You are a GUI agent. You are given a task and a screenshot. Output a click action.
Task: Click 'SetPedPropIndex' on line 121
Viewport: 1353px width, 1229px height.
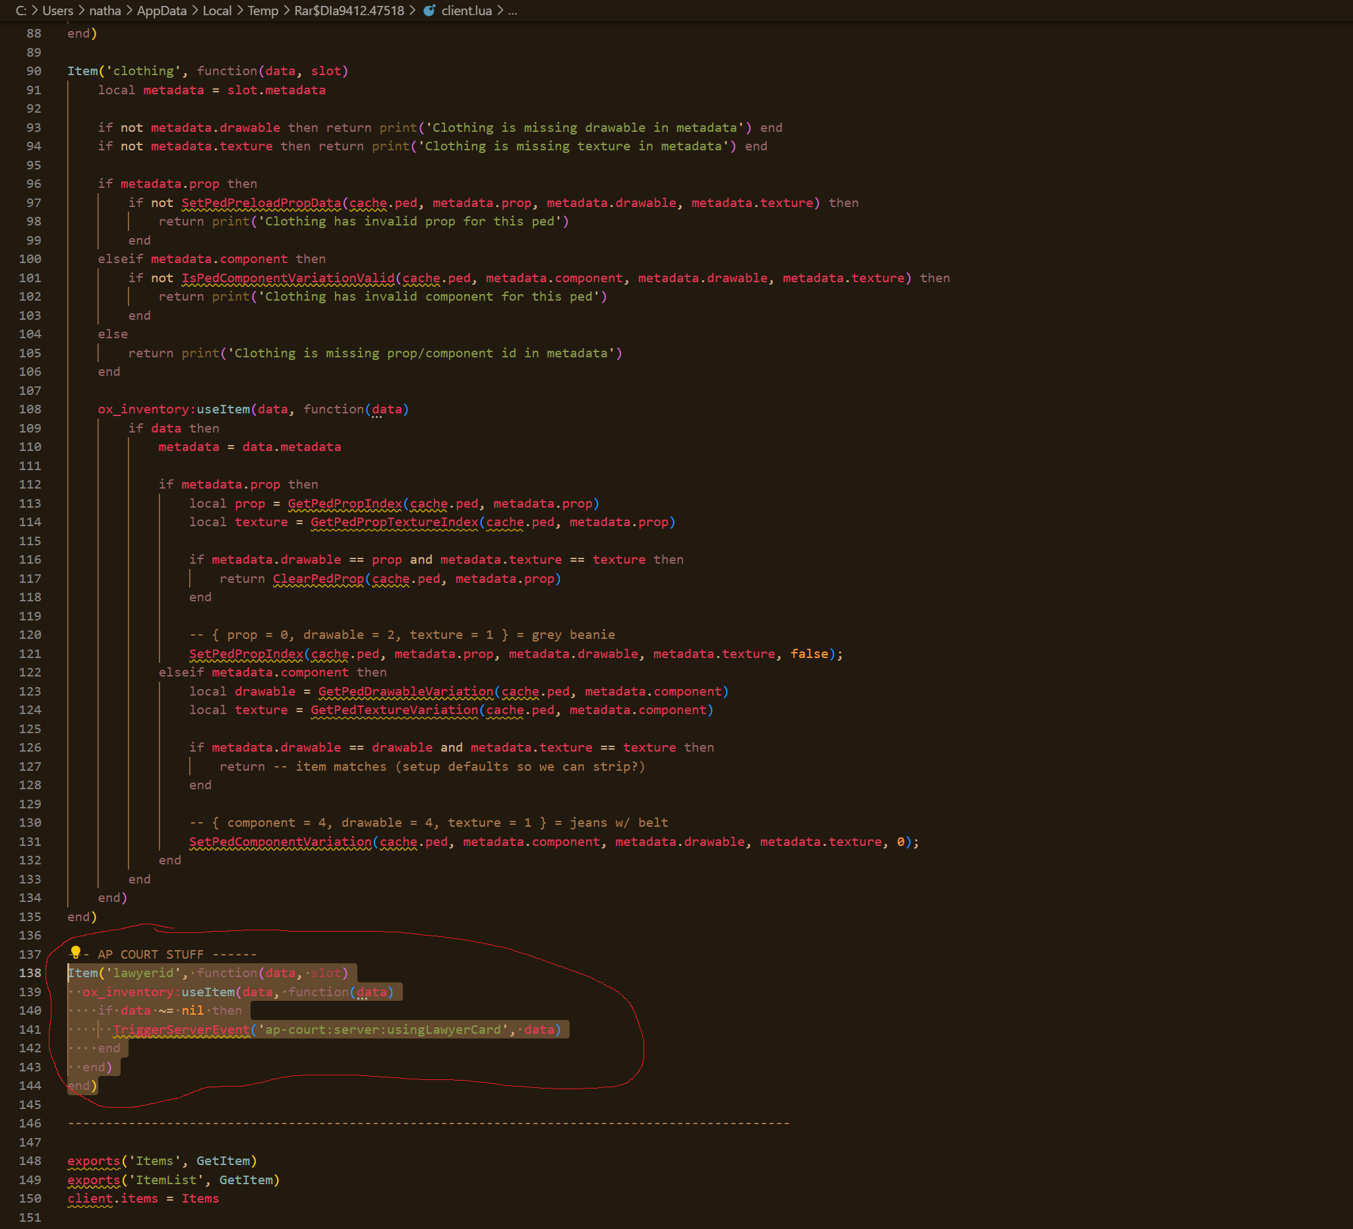[247, 654]
